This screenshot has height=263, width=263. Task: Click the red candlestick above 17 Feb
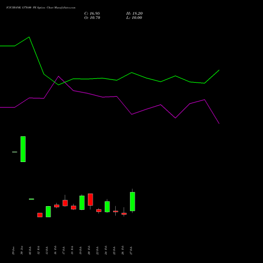[65, 203]
